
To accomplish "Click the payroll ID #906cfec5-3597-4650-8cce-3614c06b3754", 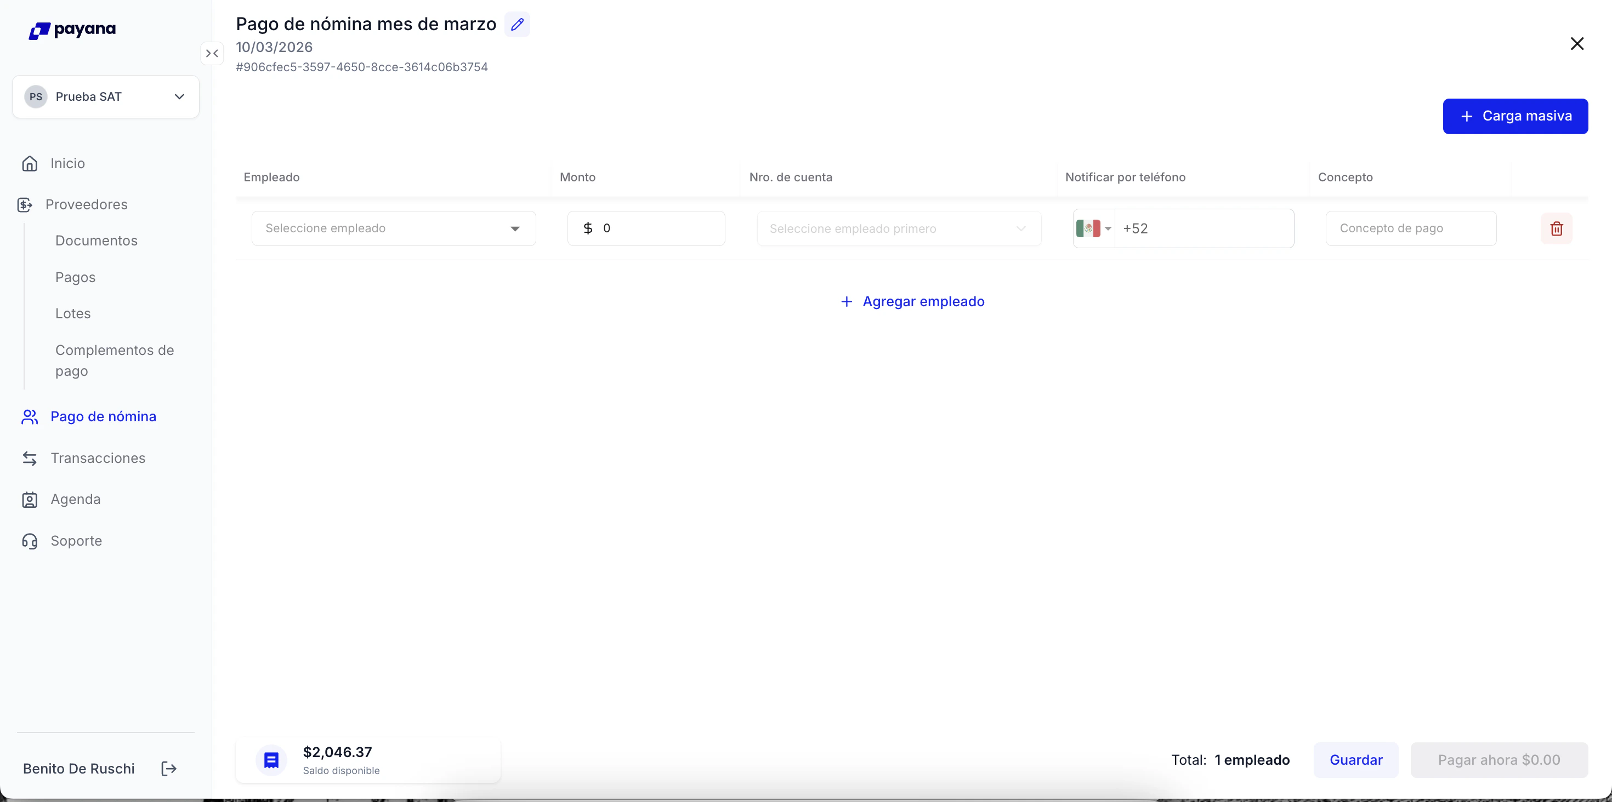I will (362, 67).
